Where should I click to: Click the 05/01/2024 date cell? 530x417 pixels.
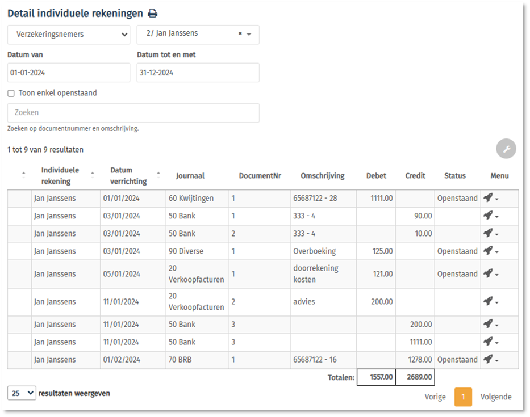click(133, 274)
